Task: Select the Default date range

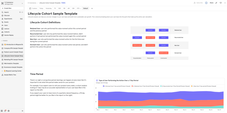Action: (x=85, y=8)
